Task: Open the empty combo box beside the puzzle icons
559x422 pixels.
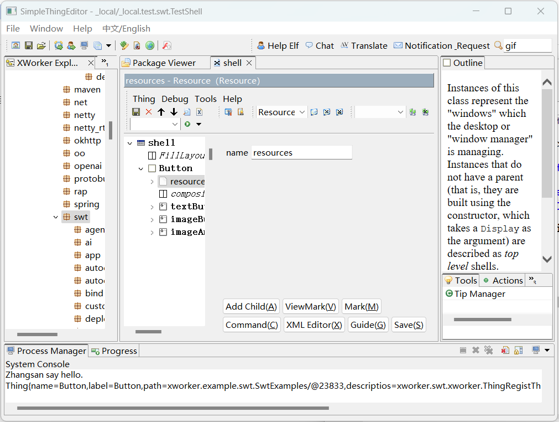Action: pos(380,112)
